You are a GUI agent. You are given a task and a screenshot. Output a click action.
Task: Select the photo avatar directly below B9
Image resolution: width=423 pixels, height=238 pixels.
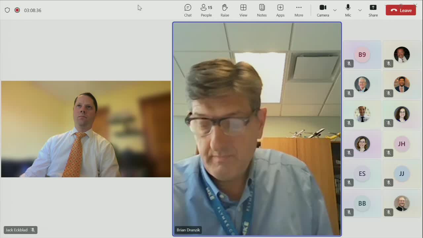point(362,84)
